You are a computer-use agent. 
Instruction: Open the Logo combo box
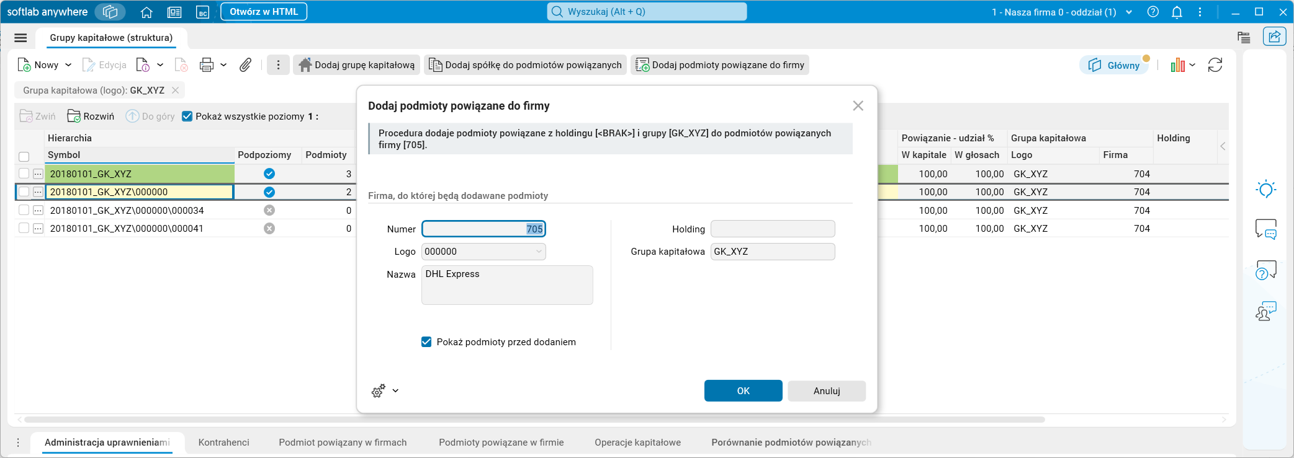pyautogui.click(x=483, y=252)
